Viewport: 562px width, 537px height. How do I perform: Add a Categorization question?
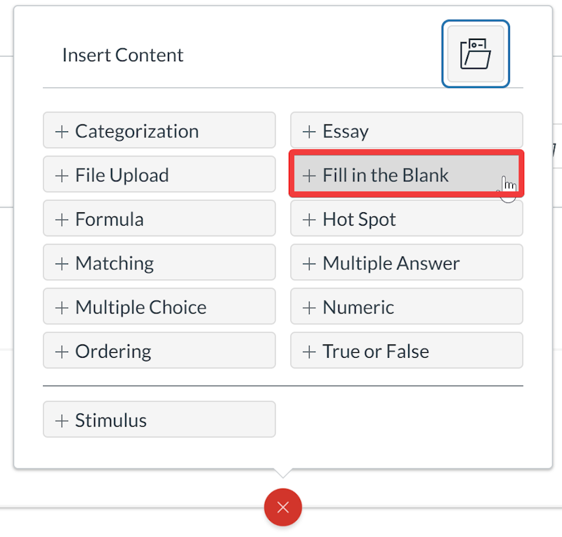click(x=159, y=131)
